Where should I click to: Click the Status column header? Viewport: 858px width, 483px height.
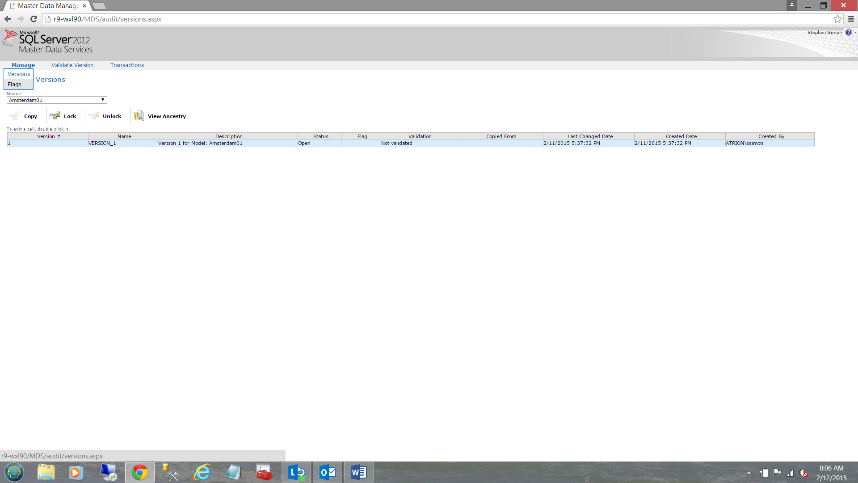coord(320,136)
